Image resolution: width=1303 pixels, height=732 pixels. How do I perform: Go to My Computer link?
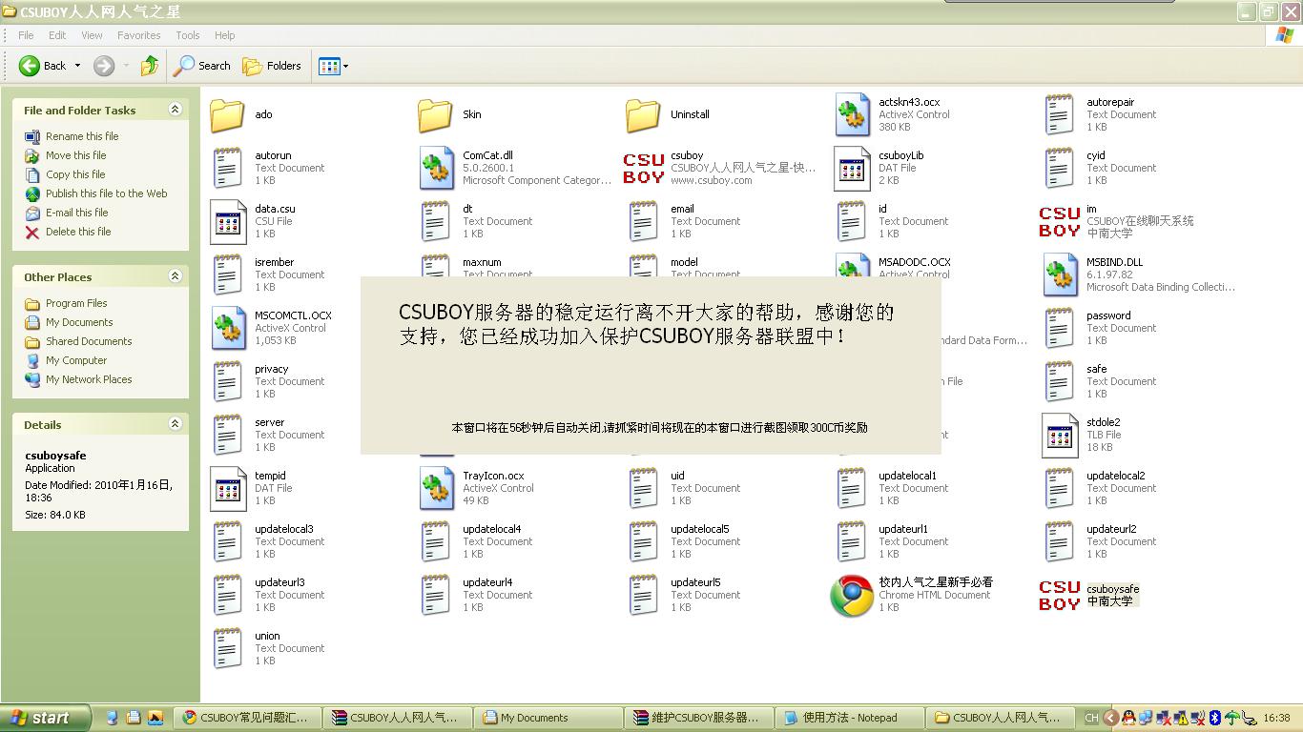tap(76, 360)
